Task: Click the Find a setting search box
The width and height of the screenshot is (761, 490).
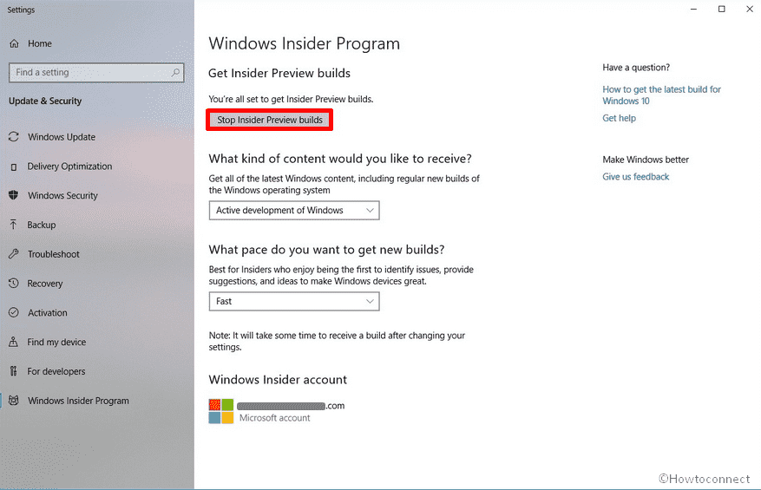Action: 96,72
